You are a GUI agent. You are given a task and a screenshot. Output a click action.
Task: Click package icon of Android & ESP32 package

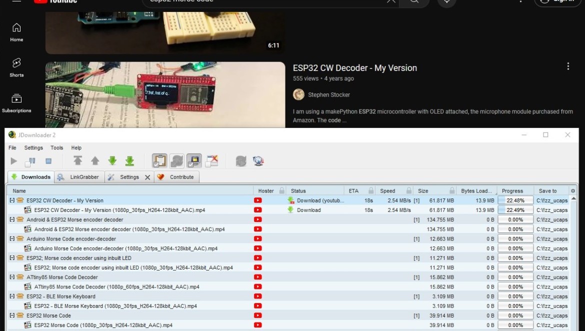[x=20, y=219]
